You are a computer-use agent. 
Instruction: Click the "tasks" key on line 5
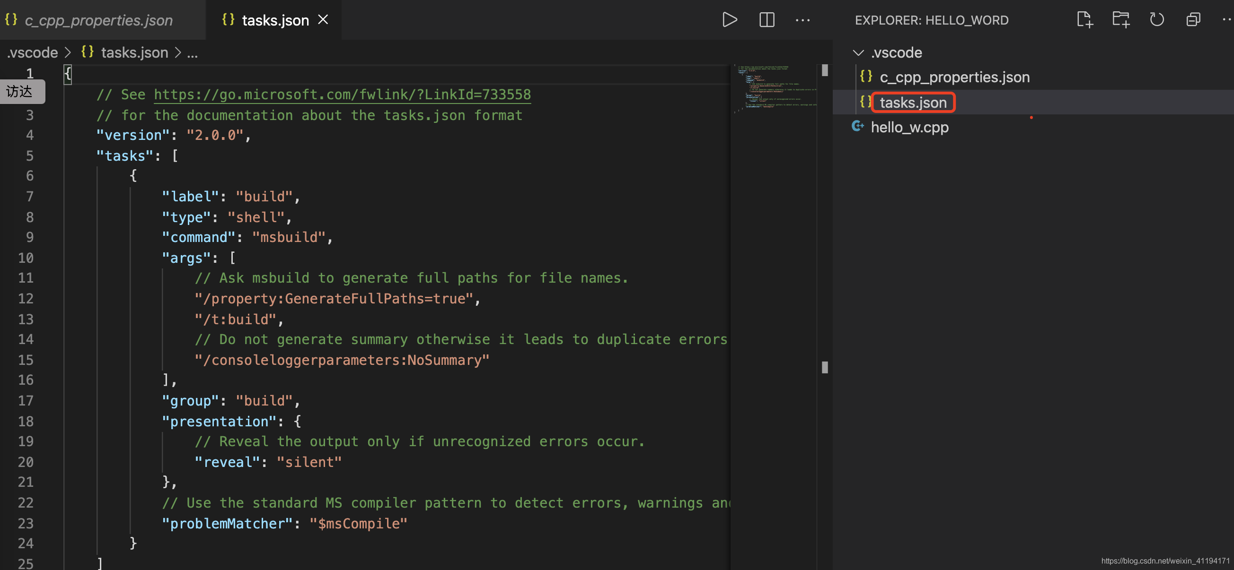coord(124,156)
